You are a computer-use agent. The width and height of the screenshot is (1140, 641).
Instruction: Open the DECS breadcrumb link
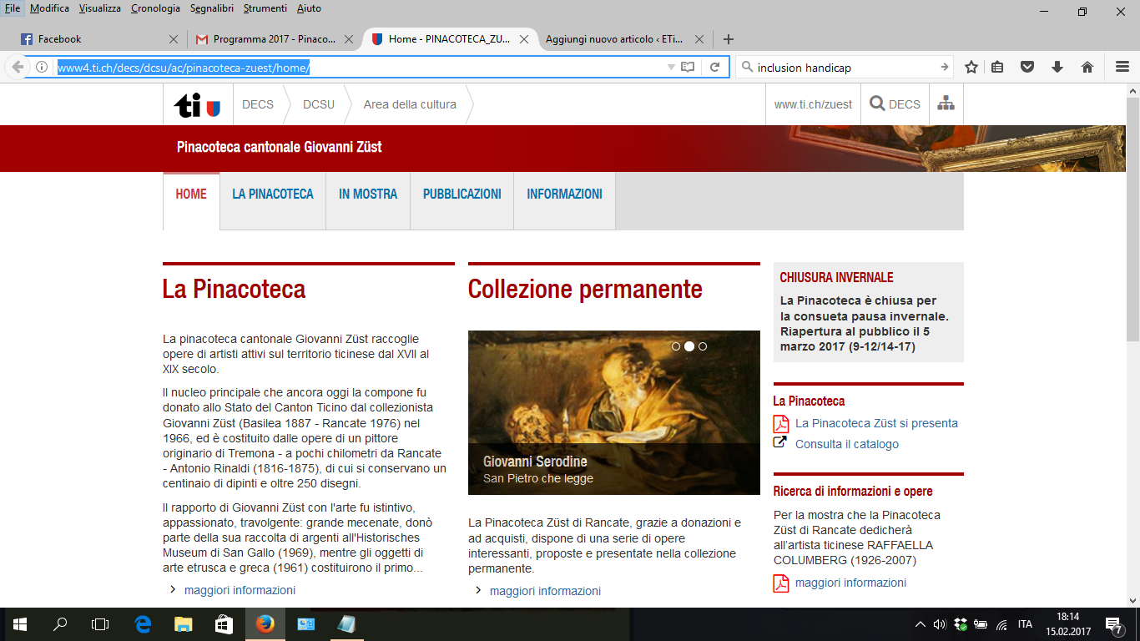click(x=258, y=104)
